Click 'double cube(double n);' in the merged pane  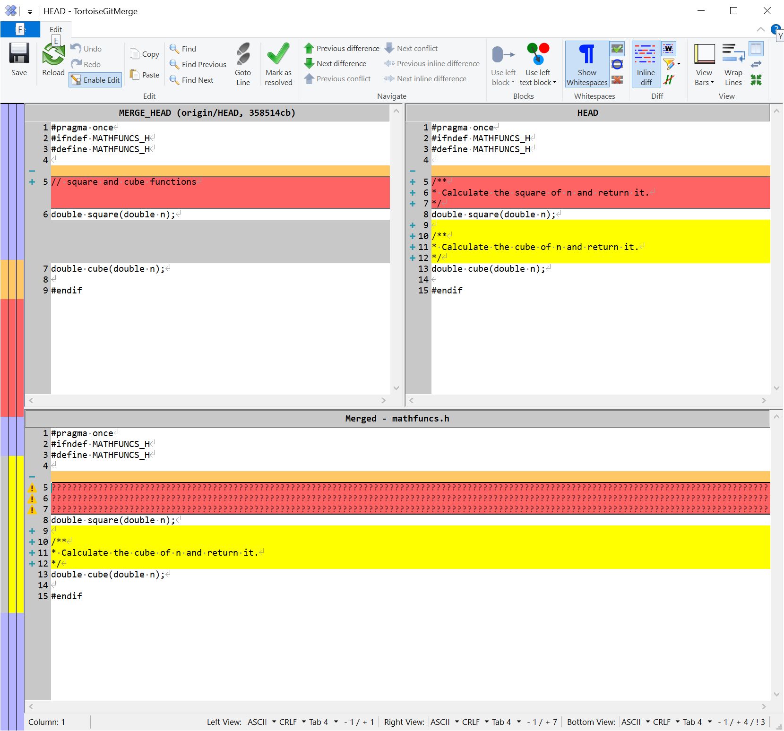108,575
